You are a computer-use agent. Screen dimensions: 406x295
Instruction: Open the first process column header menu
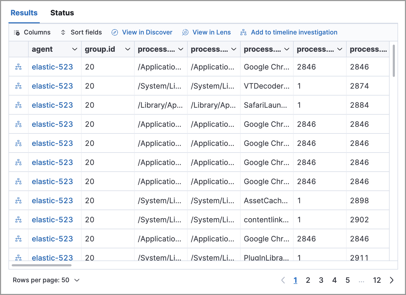[180, 49]
